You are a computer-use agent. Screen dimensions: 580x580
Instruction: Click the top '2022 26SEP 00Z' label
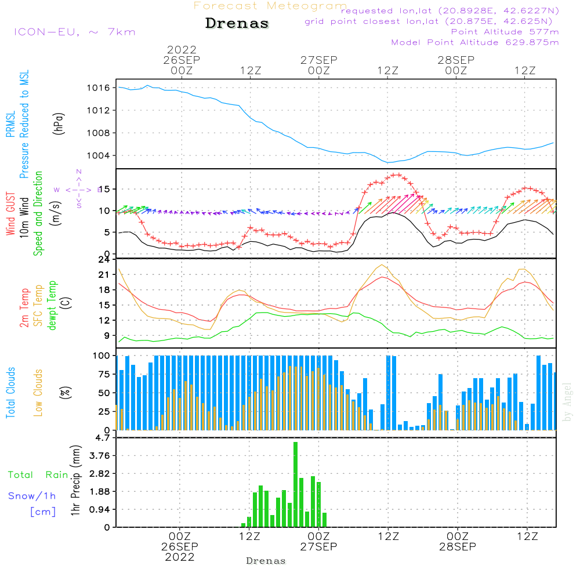tap(182, 60)
